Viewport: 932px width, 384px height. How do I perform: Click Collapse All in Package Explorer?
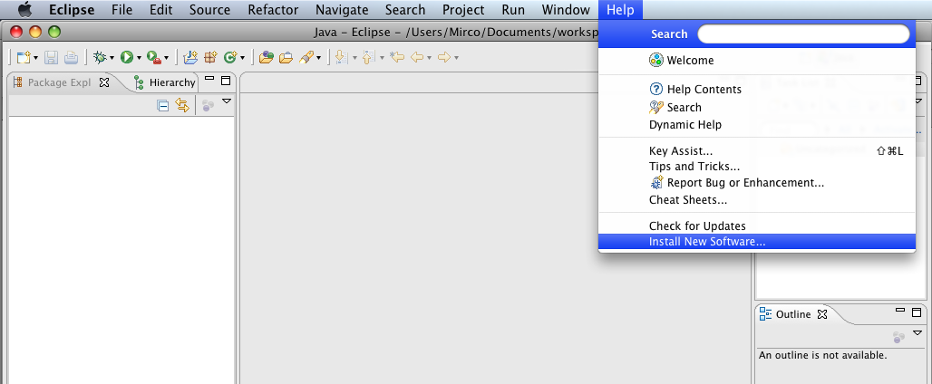coord(163,106)
